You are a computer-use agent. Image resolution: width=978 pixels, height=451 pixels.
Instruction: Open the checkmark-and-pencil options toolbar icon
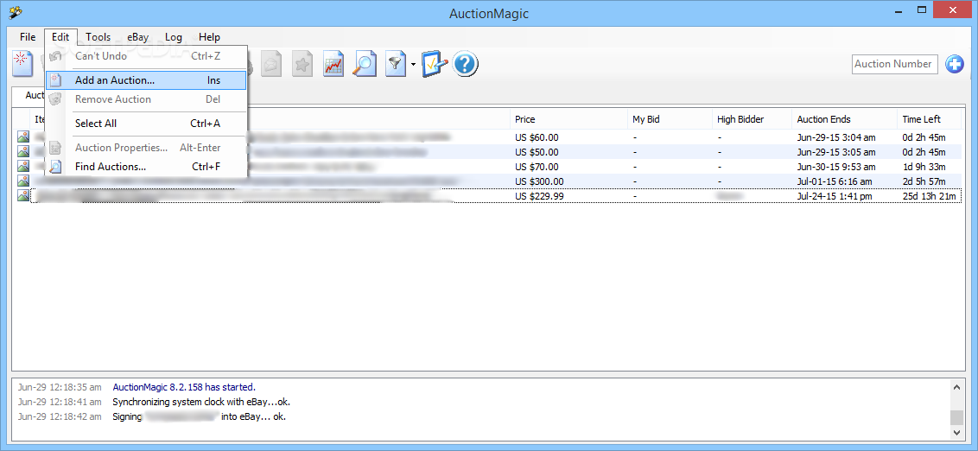[435, 64]
